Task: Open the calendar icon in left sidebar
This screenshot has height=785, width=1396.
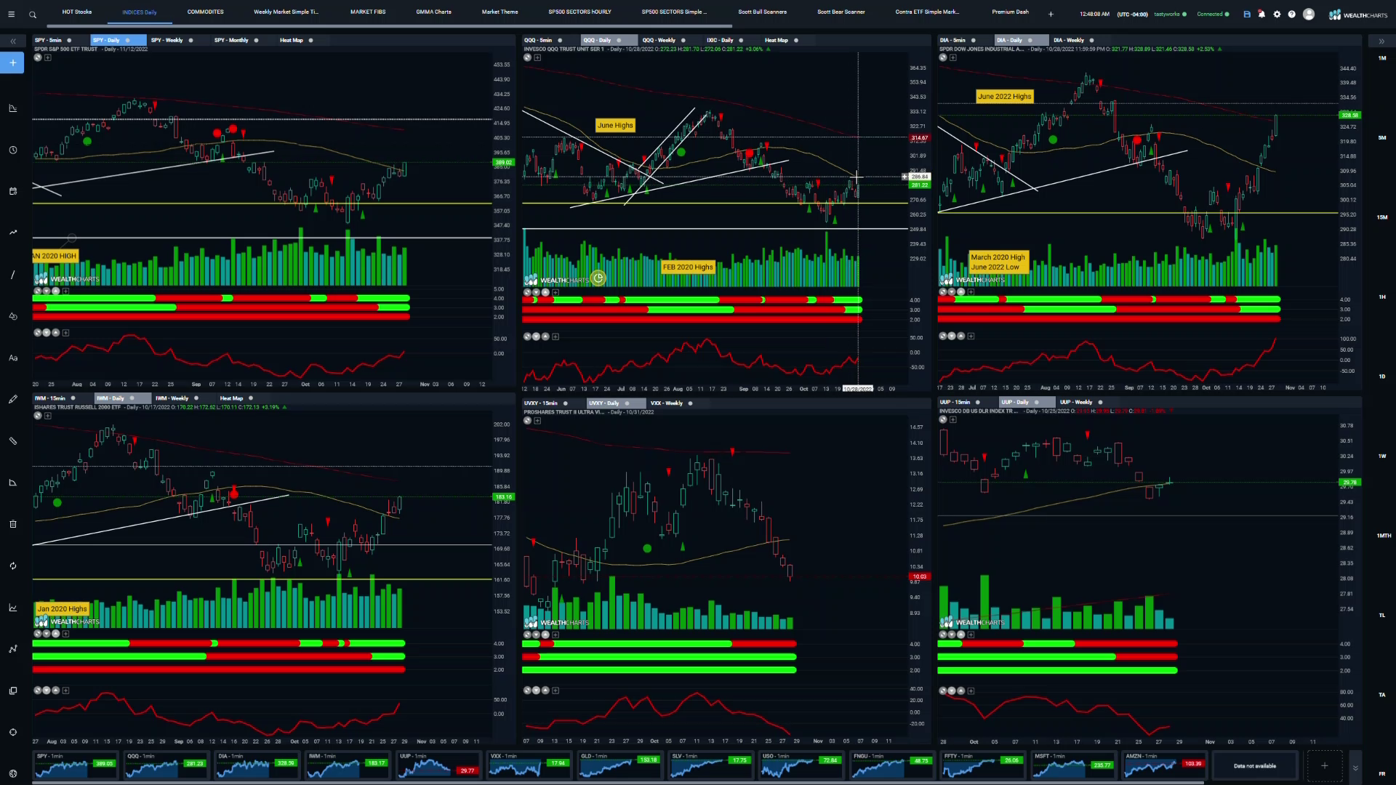Action: pos(13,191)
